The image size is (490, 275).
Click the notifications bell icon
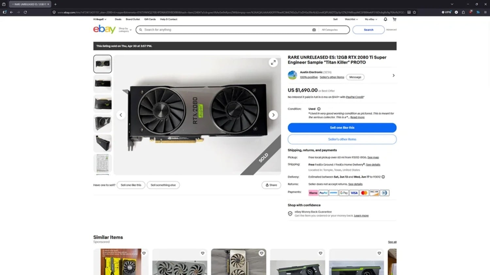(x=385, y=19)
